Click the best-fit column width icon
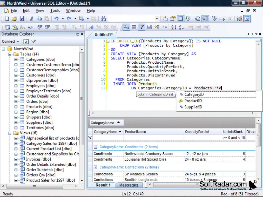Viewport: 263px width, 197px height. (x=149, y=27)
